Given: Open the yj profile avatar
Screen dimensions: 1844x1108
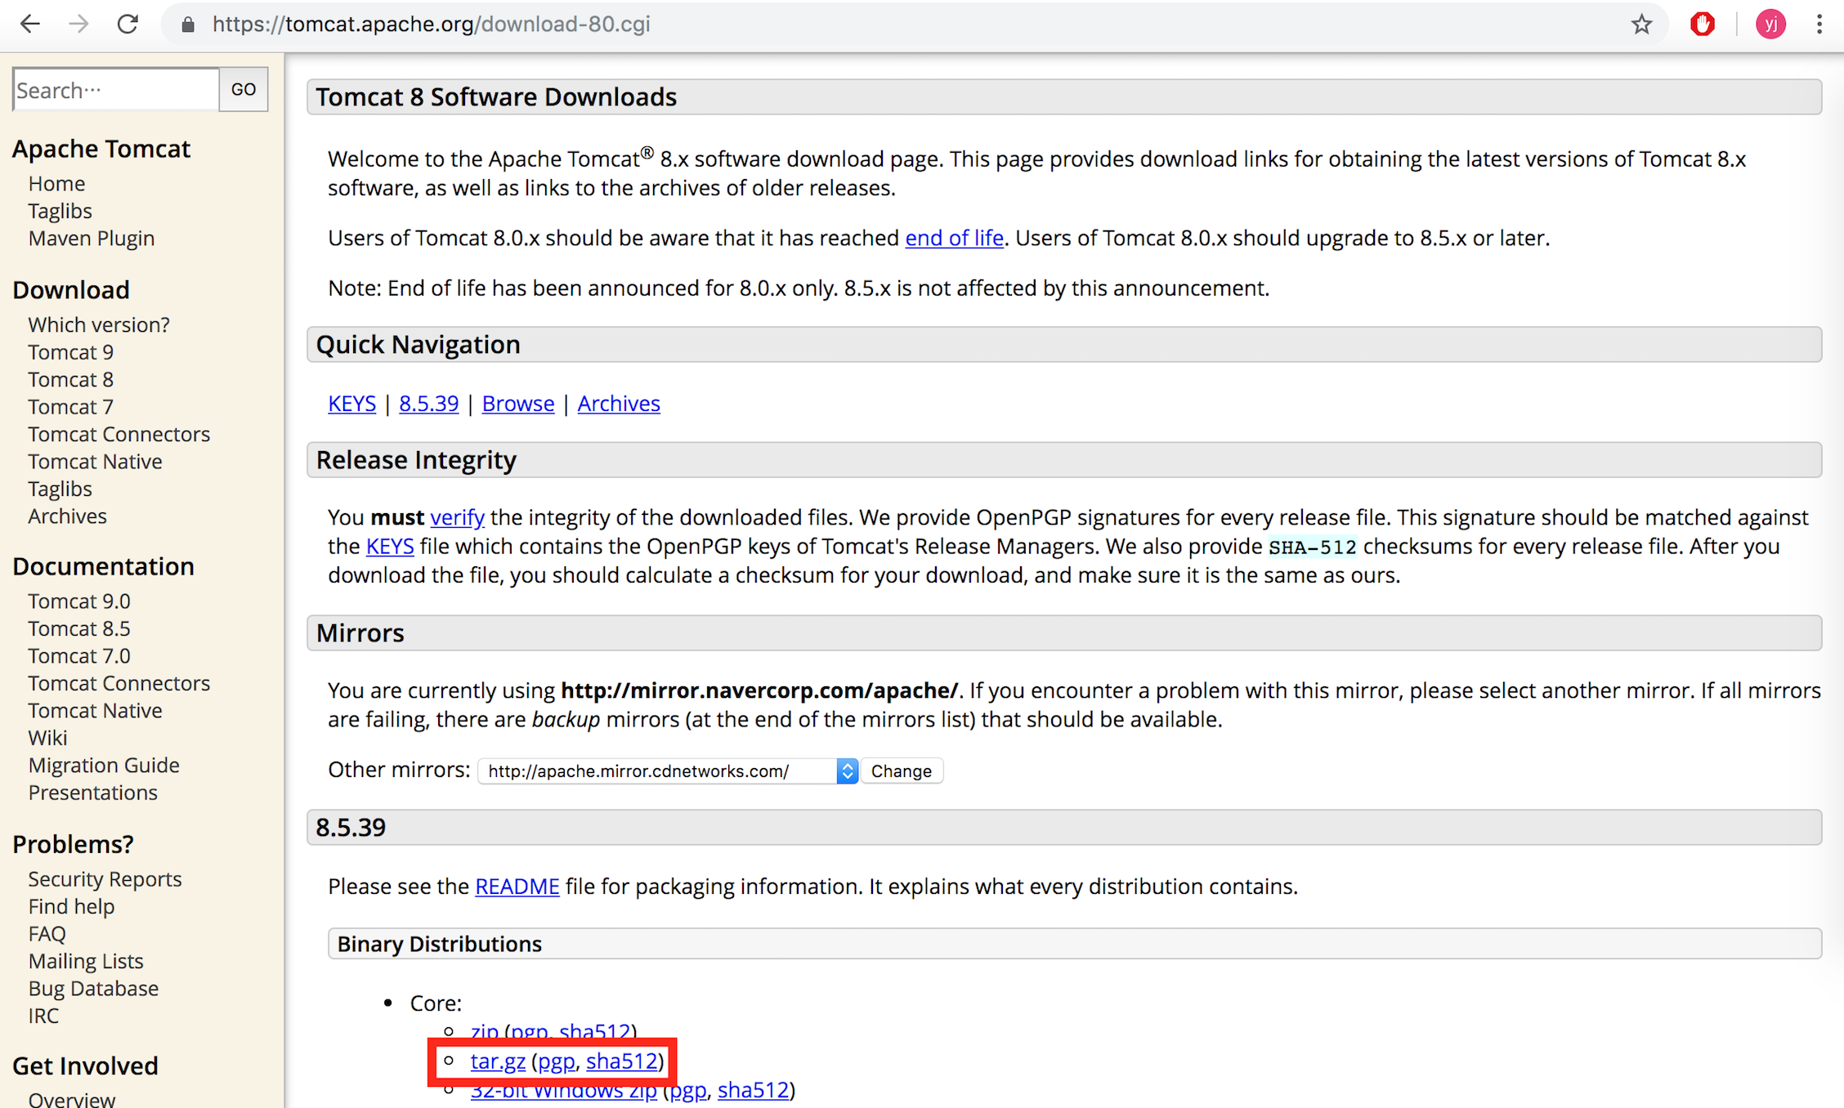Looking at the screenshot, I should [1770, 25].
